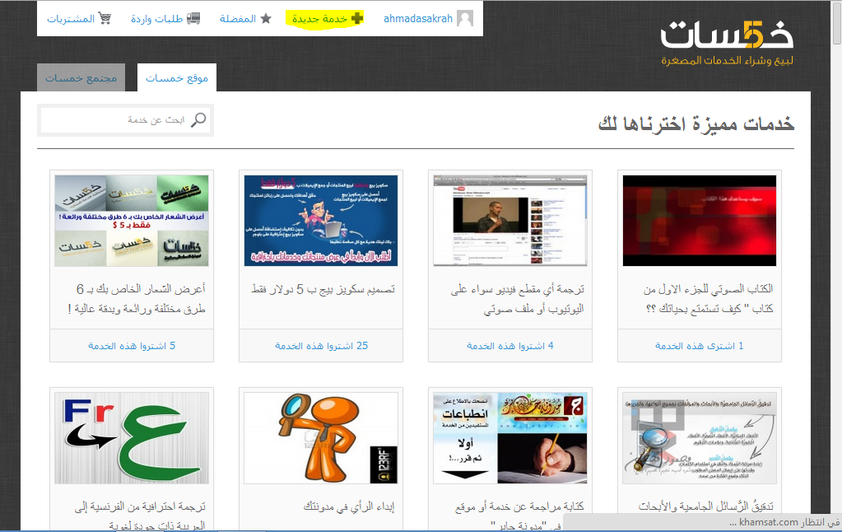
Task: Open طلبات واردة link
Action: click(157, 19)
